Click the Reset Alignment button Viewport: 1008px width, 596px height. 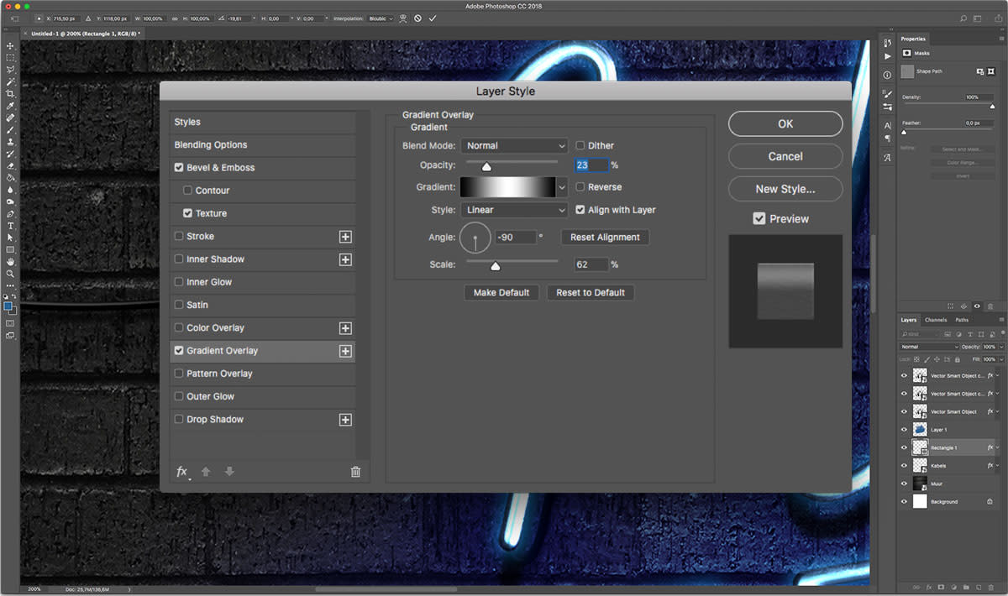[605, 238]
